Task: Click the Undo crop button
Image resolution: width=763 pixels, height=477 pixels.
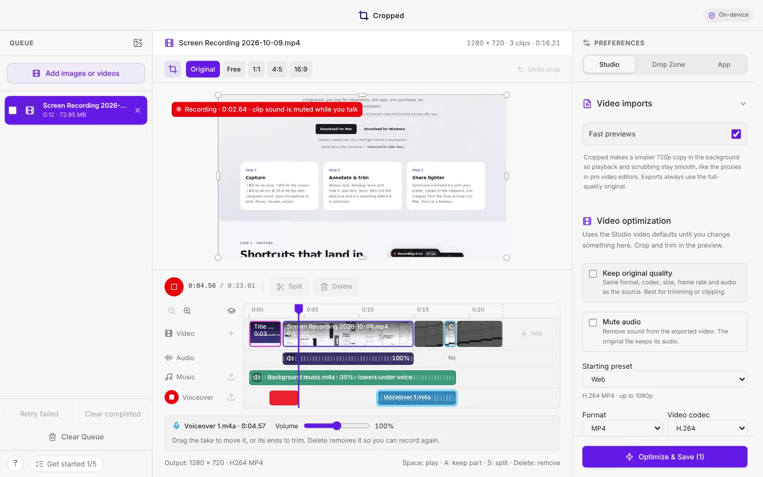Action: coord(539,69)
